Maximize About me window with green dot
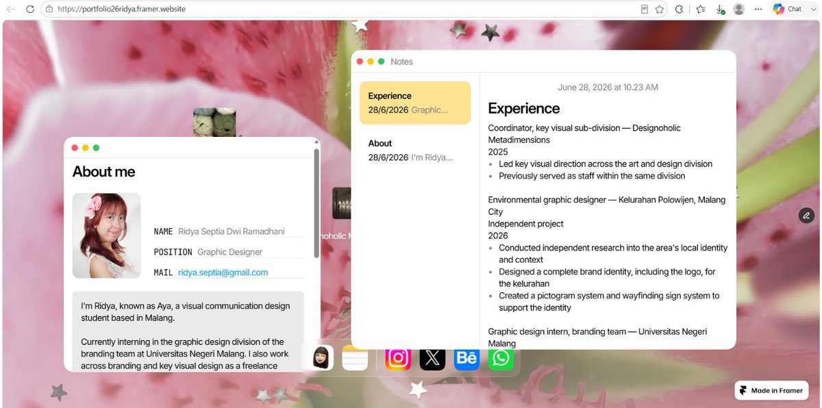Viewport: 822px width, 408px height. pos(97,148)
